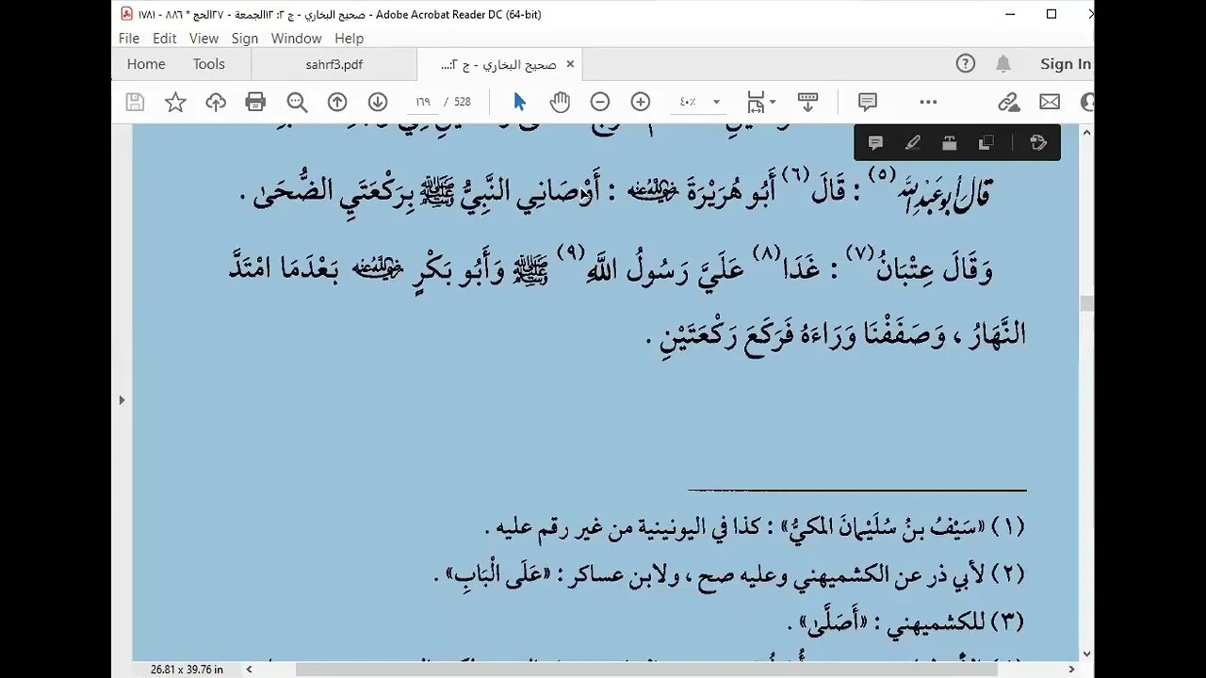Expand the left navigation pane arrow
The width and height of the screenshot is (1206, 678).
[x=121, y=400]
